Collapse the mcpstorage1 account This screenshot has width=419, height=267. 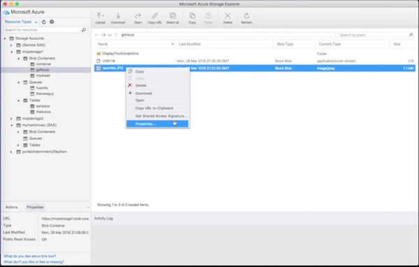tap(11, 52)
